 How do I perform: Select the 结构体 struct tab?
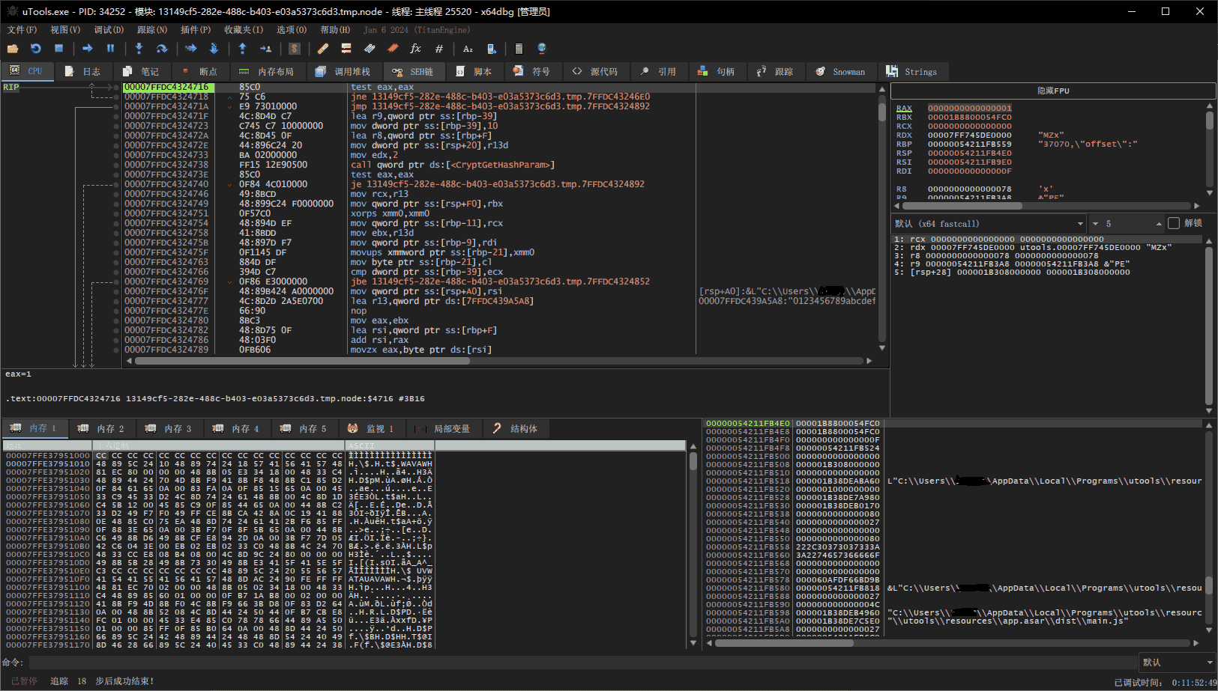(x=516, y=428)
